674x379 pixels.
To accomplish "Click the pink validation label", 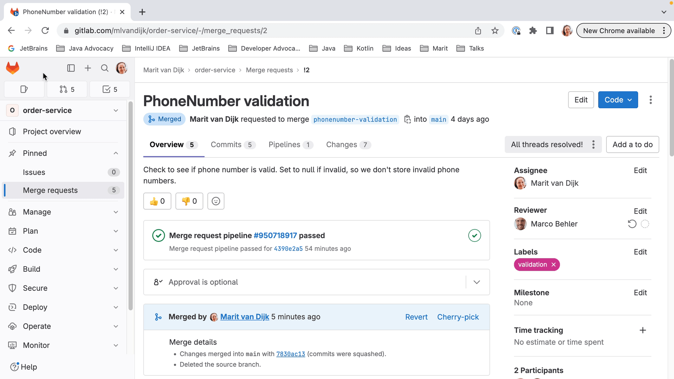I will (x=532, y=265).
